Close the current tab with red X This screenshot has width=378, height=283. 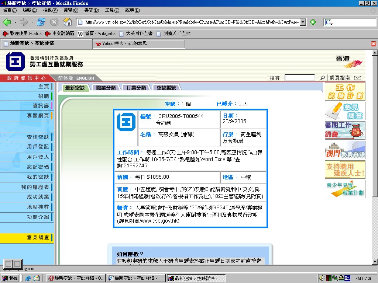pyautogui.click(x=373, y=43)
